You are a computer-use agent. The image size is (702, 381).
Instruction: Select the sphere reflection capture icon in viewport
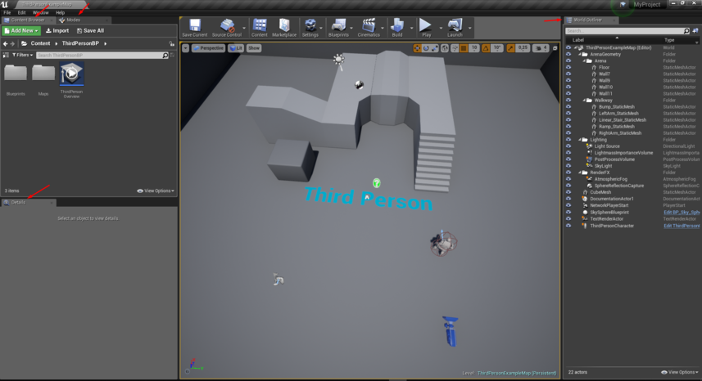359,85
